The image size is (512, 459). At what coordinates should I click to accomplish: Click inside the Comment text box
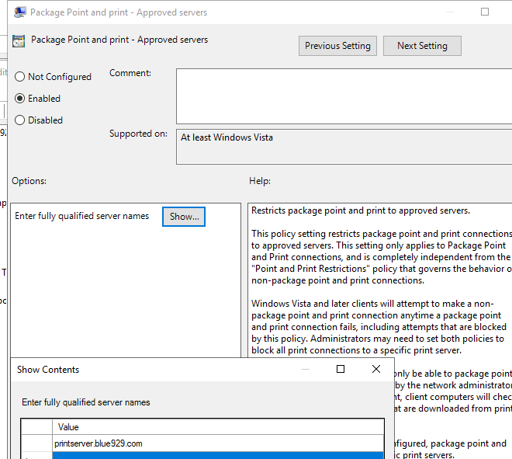pyautogui.click(x=343, y=96)
